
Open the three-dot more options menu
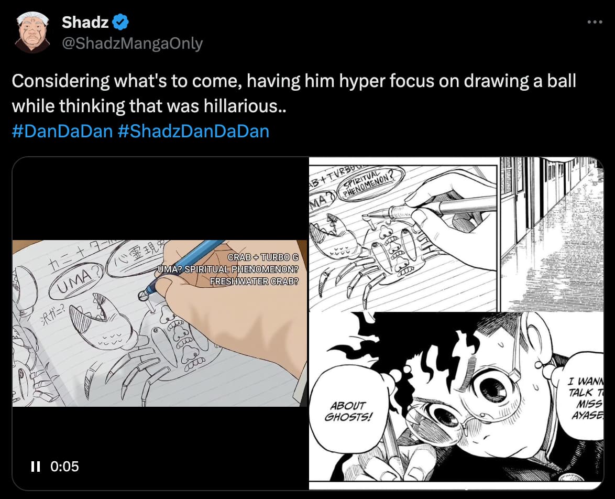pos(595,23)
